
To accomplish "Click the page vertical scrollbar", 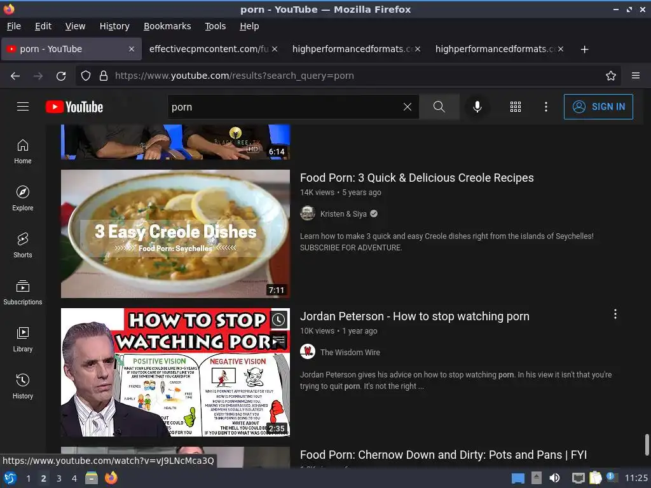I will point(647,444).
